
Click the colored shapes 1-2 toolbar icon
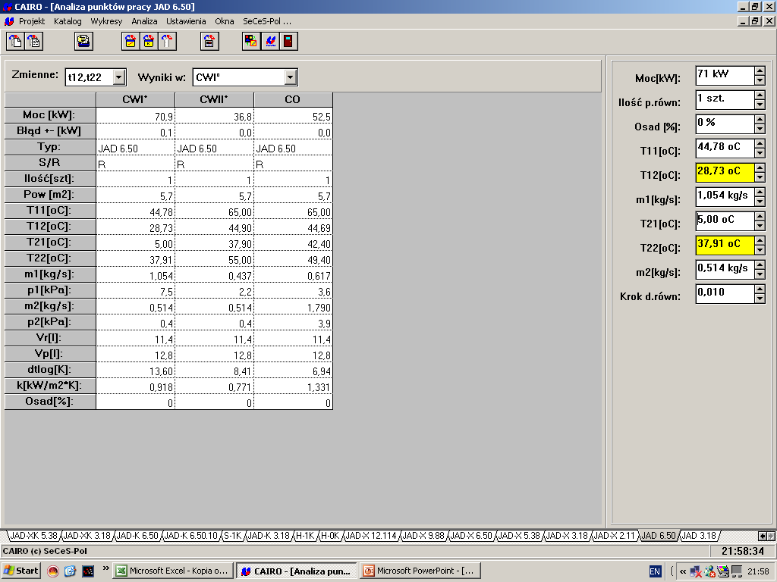click(251, 41)
